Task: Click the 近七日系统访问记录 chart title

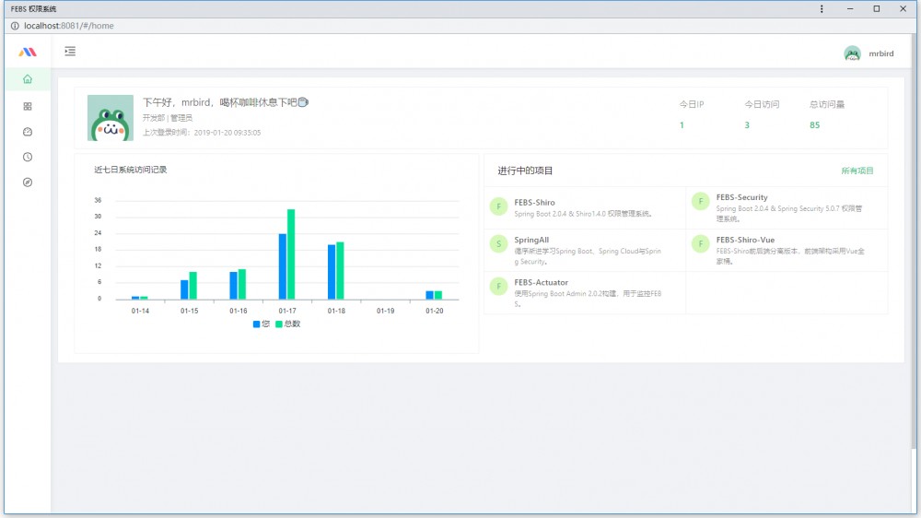Action: click(131, 170)
